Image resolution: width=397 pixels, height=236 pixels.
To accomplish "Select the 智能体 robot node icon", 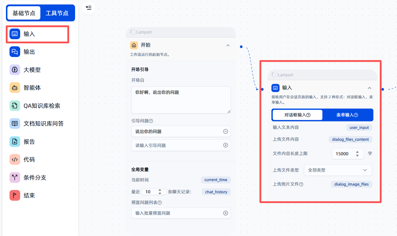I will [x=15, y=88].
